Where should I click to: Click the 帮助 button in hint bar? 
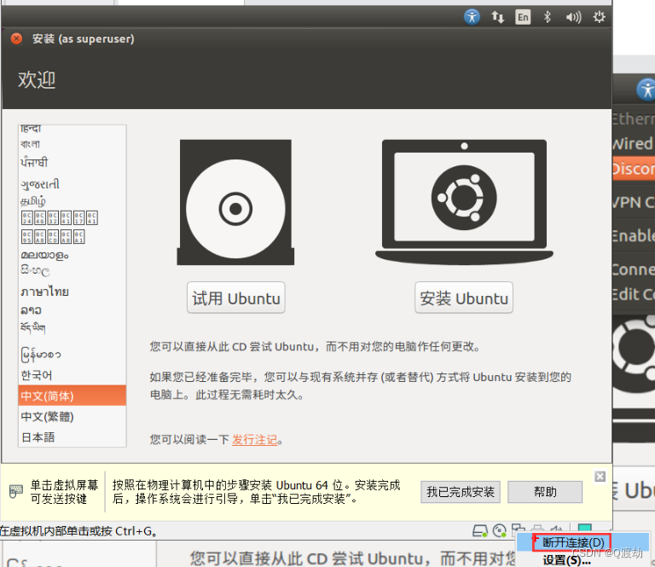[545, 492]
